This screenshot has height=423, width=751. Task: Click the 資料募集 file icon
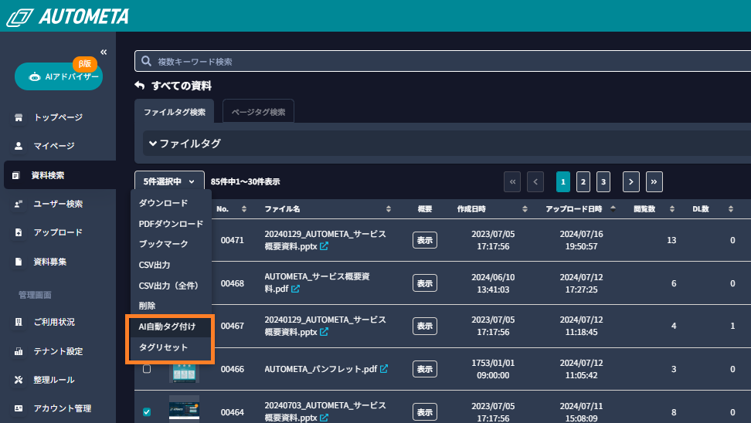coord(19,262)
